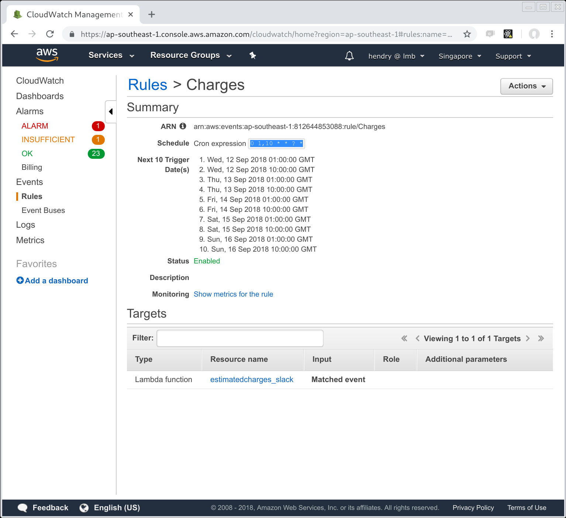Image resolution: width=566 pixels, height=518 pixels.
Task: Click the Type column header
Action: click(x=165, y=360)
